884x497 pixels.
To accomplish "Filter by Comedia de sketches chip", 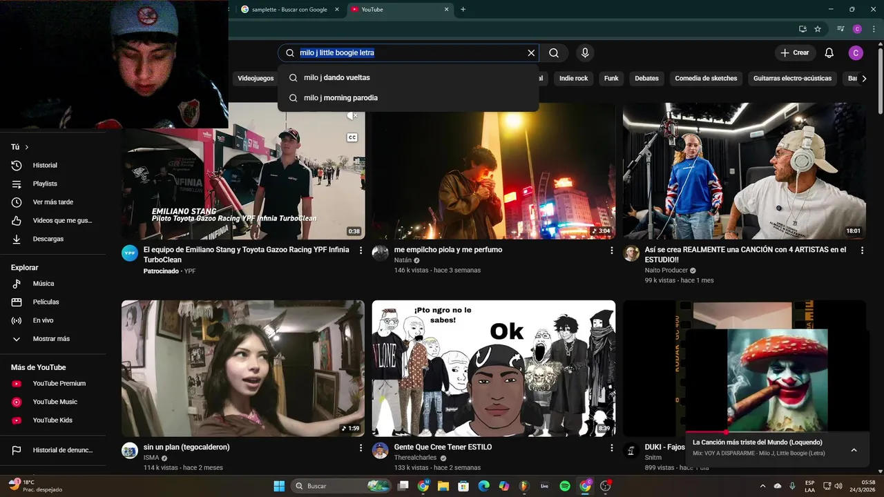I will 706,78.
